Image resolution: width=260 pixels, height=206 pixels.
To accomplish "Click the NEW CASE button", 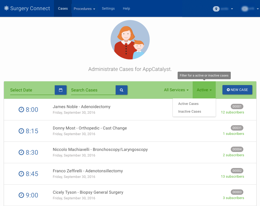I will 237,90.
